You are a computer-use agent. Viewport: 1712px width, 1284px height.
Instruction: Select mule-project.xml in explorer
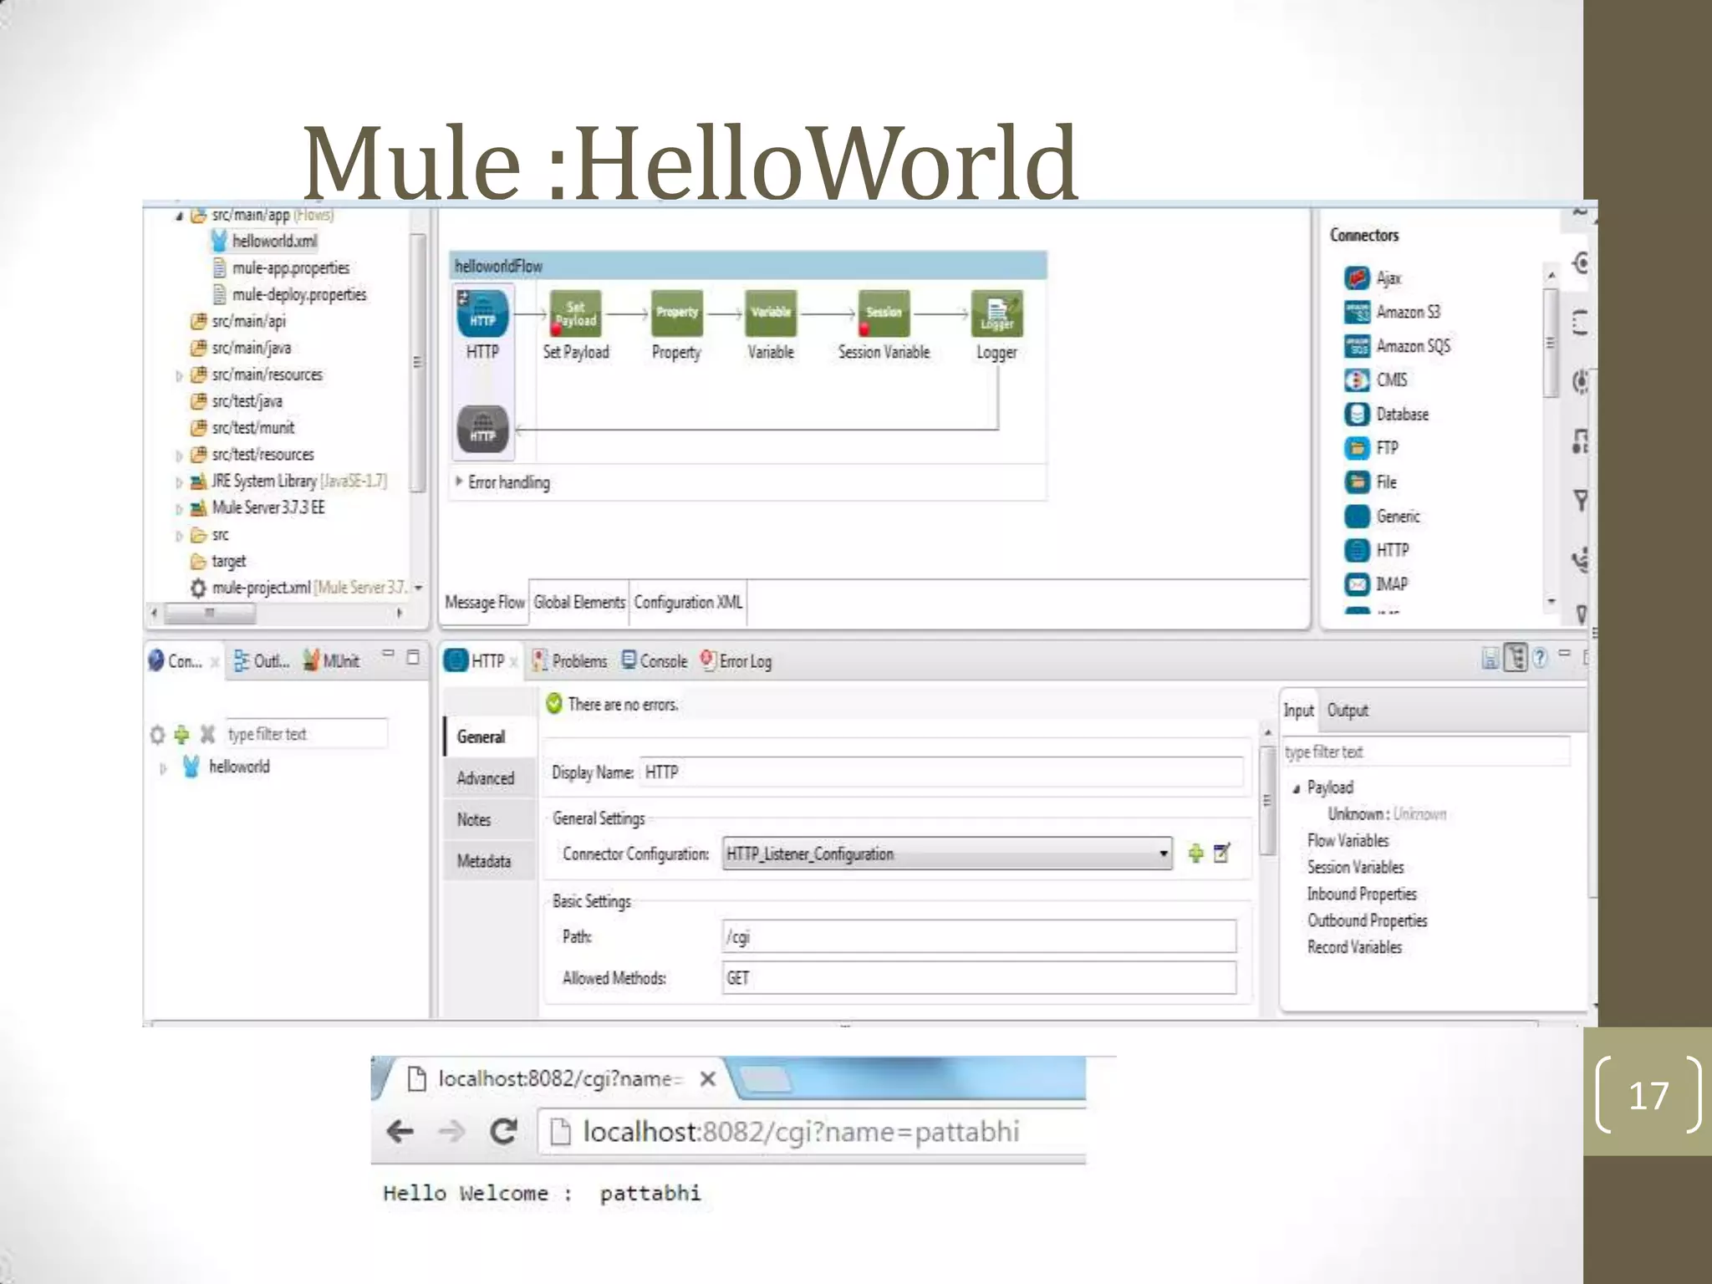point(298,588)
